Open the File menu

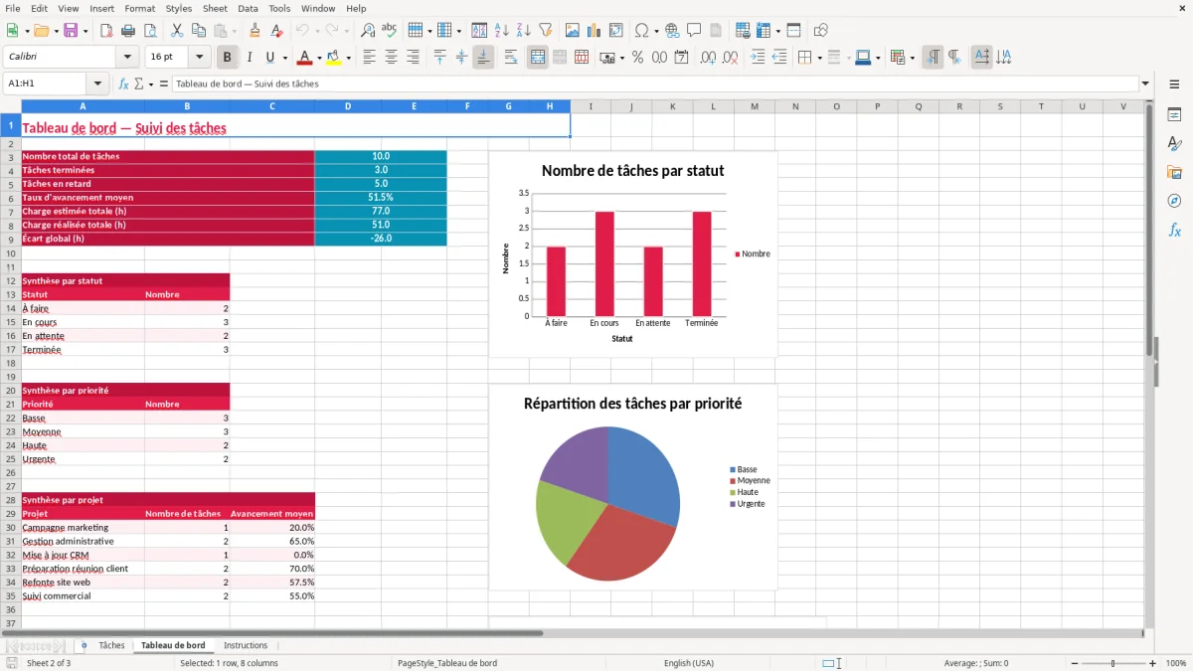(x=13, y=8)
